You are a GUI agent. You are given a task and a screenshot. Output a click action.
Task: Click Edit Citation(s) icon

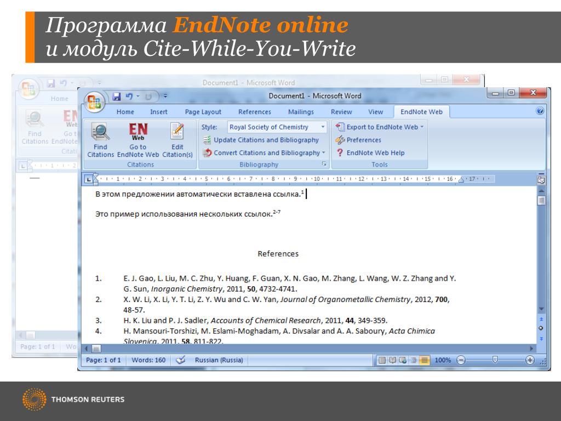point(177,132)
